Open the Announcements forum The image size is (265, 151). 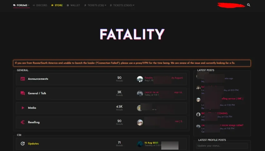point(38,79)
